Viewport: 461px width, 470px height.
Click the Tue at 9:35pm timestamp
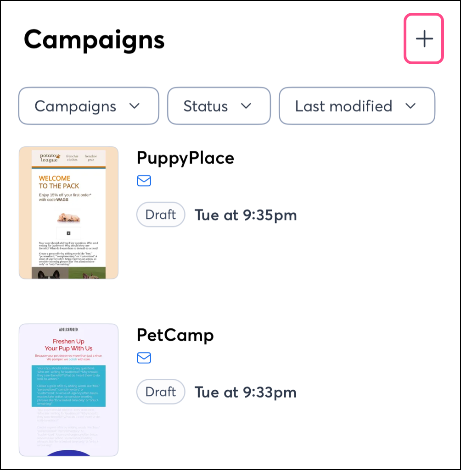246,215
